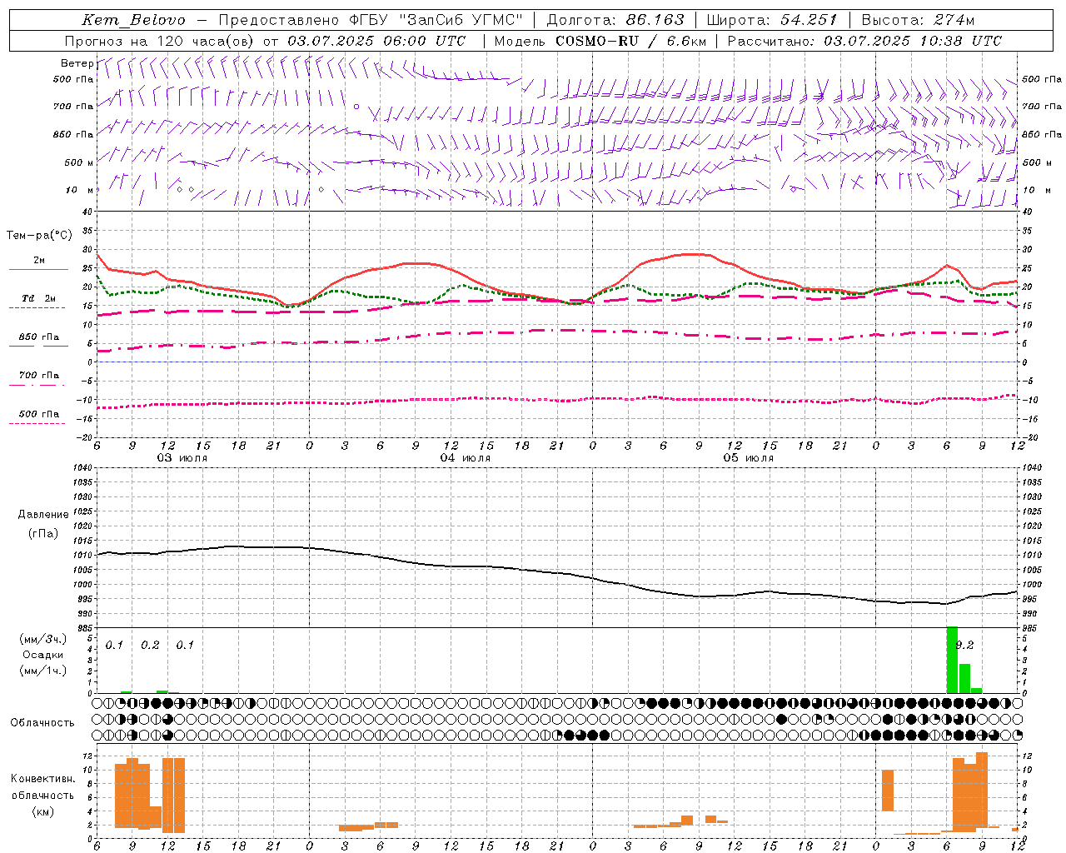Click the Рассчитано: 03.07.2025 10:38 UTC timestamp
Viewport: 1066px width, 853px height.
coord(864,41)
